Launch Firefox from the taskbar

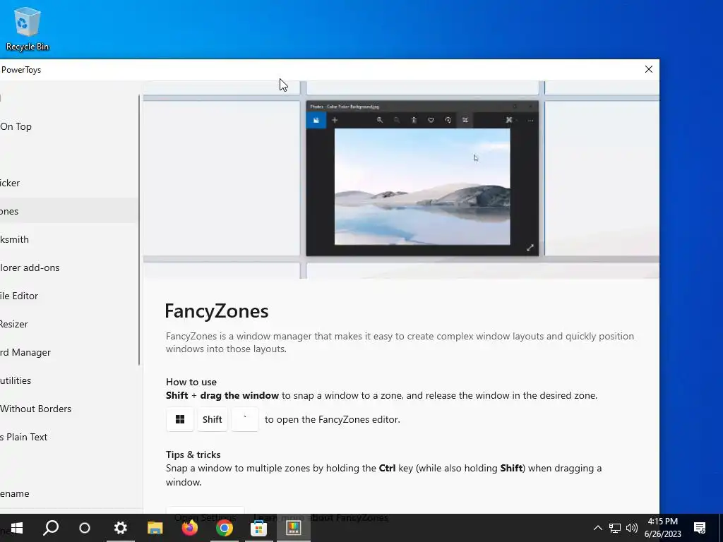[189, 528]
